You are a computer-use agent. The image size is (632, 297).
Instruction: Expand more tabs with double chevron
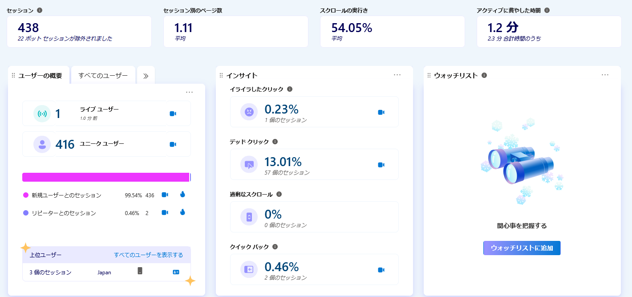146,76
